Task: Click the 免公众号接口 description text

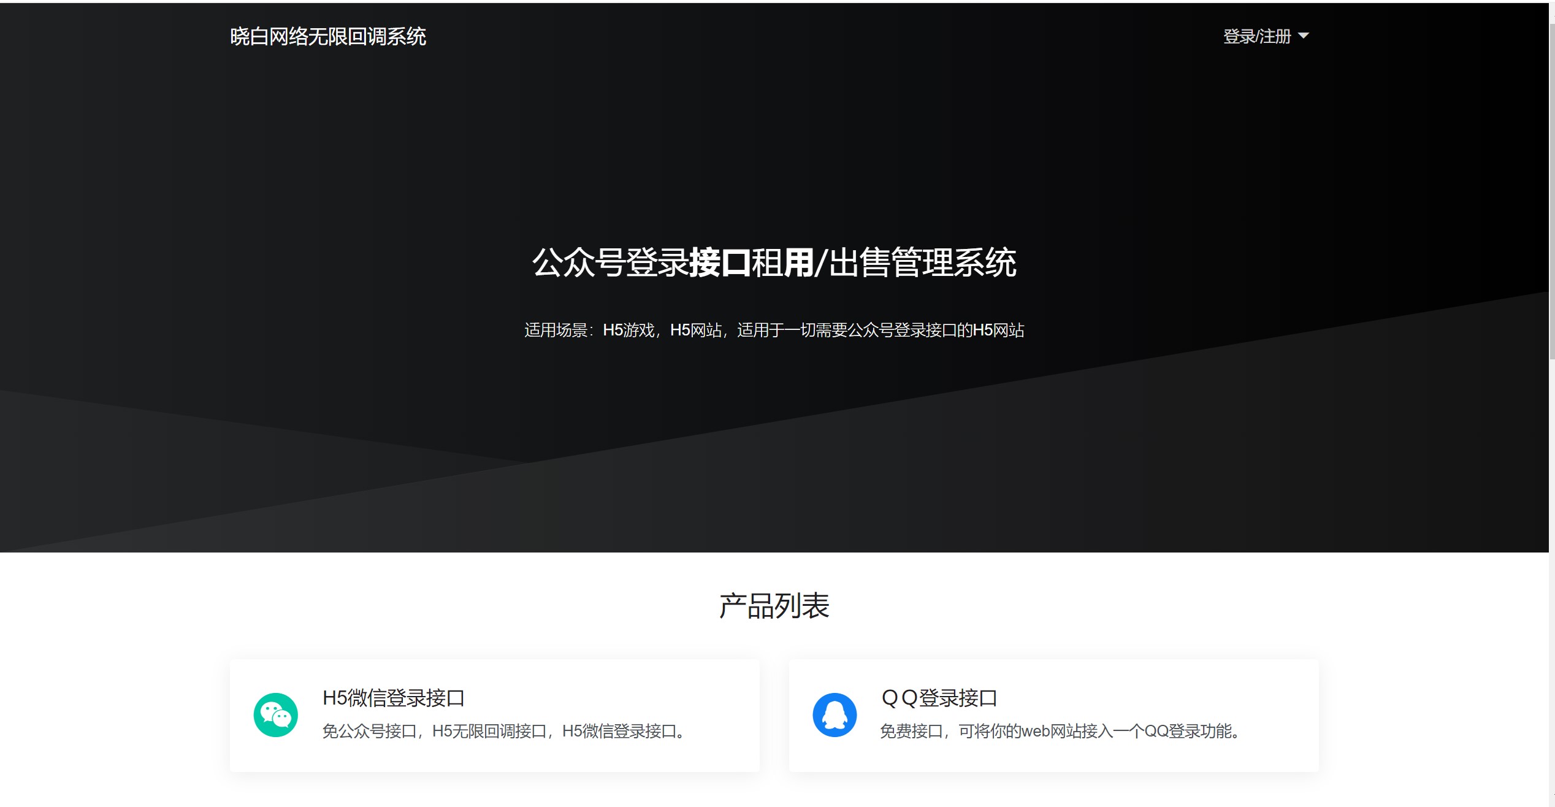Action: tap(505, 731)
